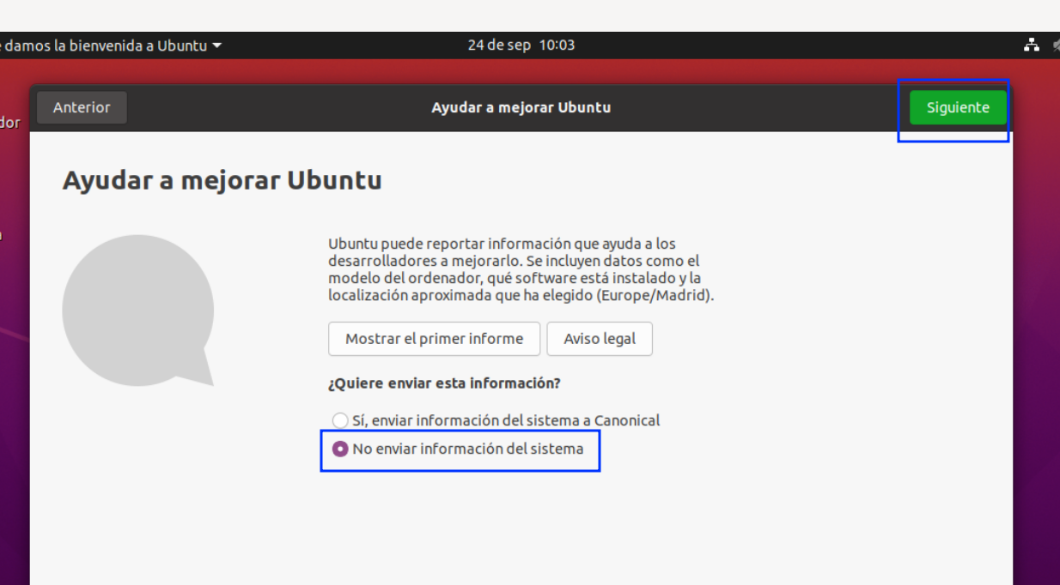Select Sí, enviar información del sistema a Canonical

[x=496, y=420]
